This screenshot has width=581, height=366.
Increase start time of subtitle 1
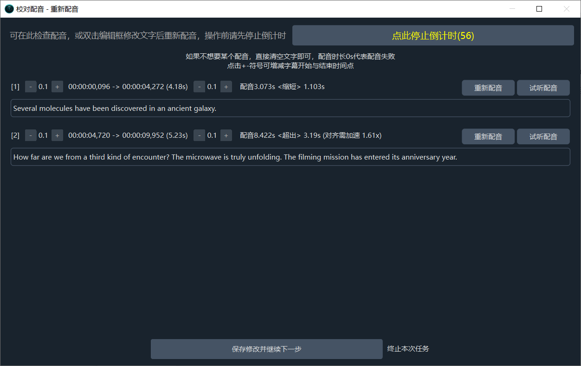pos(57,87)
